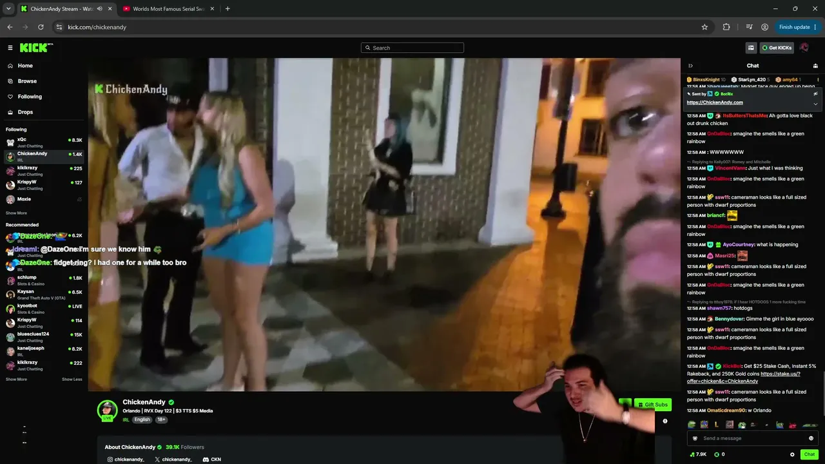
Task: Expand the pinned message chevron
Action: pos(815,104)
